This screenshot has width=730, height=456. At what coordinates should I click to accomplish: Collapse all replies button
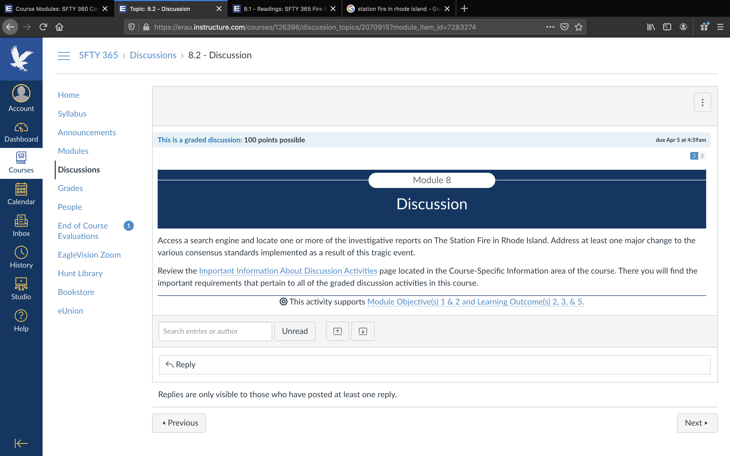[338, 331]
